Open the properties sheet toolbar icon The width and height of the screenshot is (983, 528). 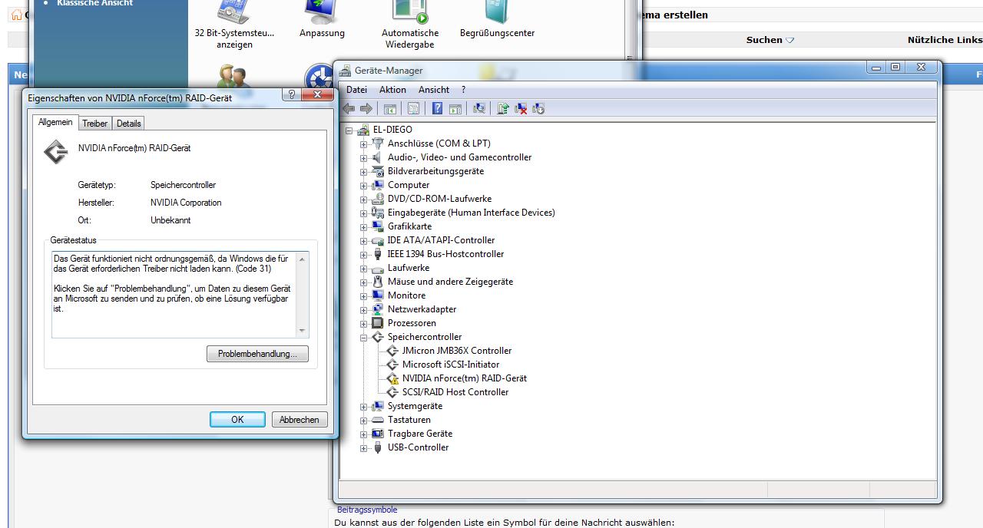(414, 109)
